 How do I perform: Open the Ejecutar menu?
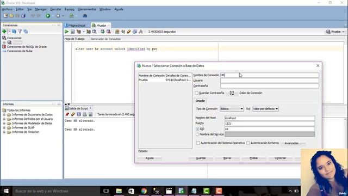point(55,9)
